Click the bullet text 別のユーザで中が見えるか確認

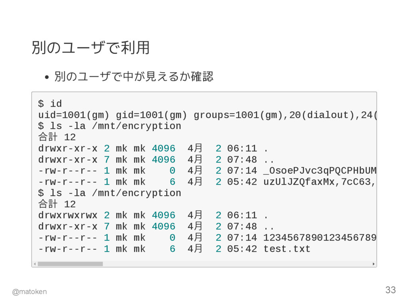click(134, 76)
